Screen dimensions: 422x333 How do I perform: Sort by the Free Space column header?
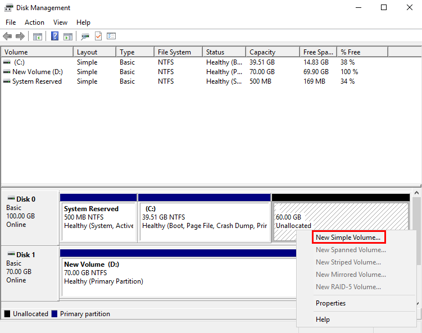coord(319,52)
